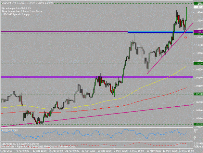The image size is (203, 153).
Task: Click the "17 May 16:00" time axis label
Action: pyautogui.click(x=186, y=151)
